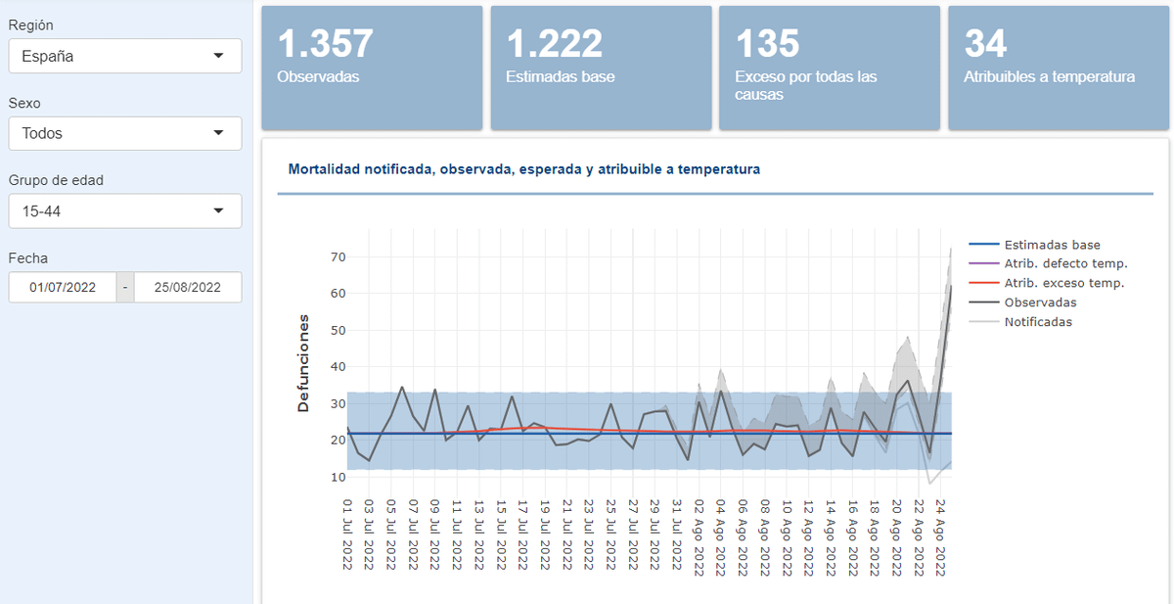Hide the Notificadas series from legend
This screenshot has height=604, width=1174.
(x=1038, y=321)
